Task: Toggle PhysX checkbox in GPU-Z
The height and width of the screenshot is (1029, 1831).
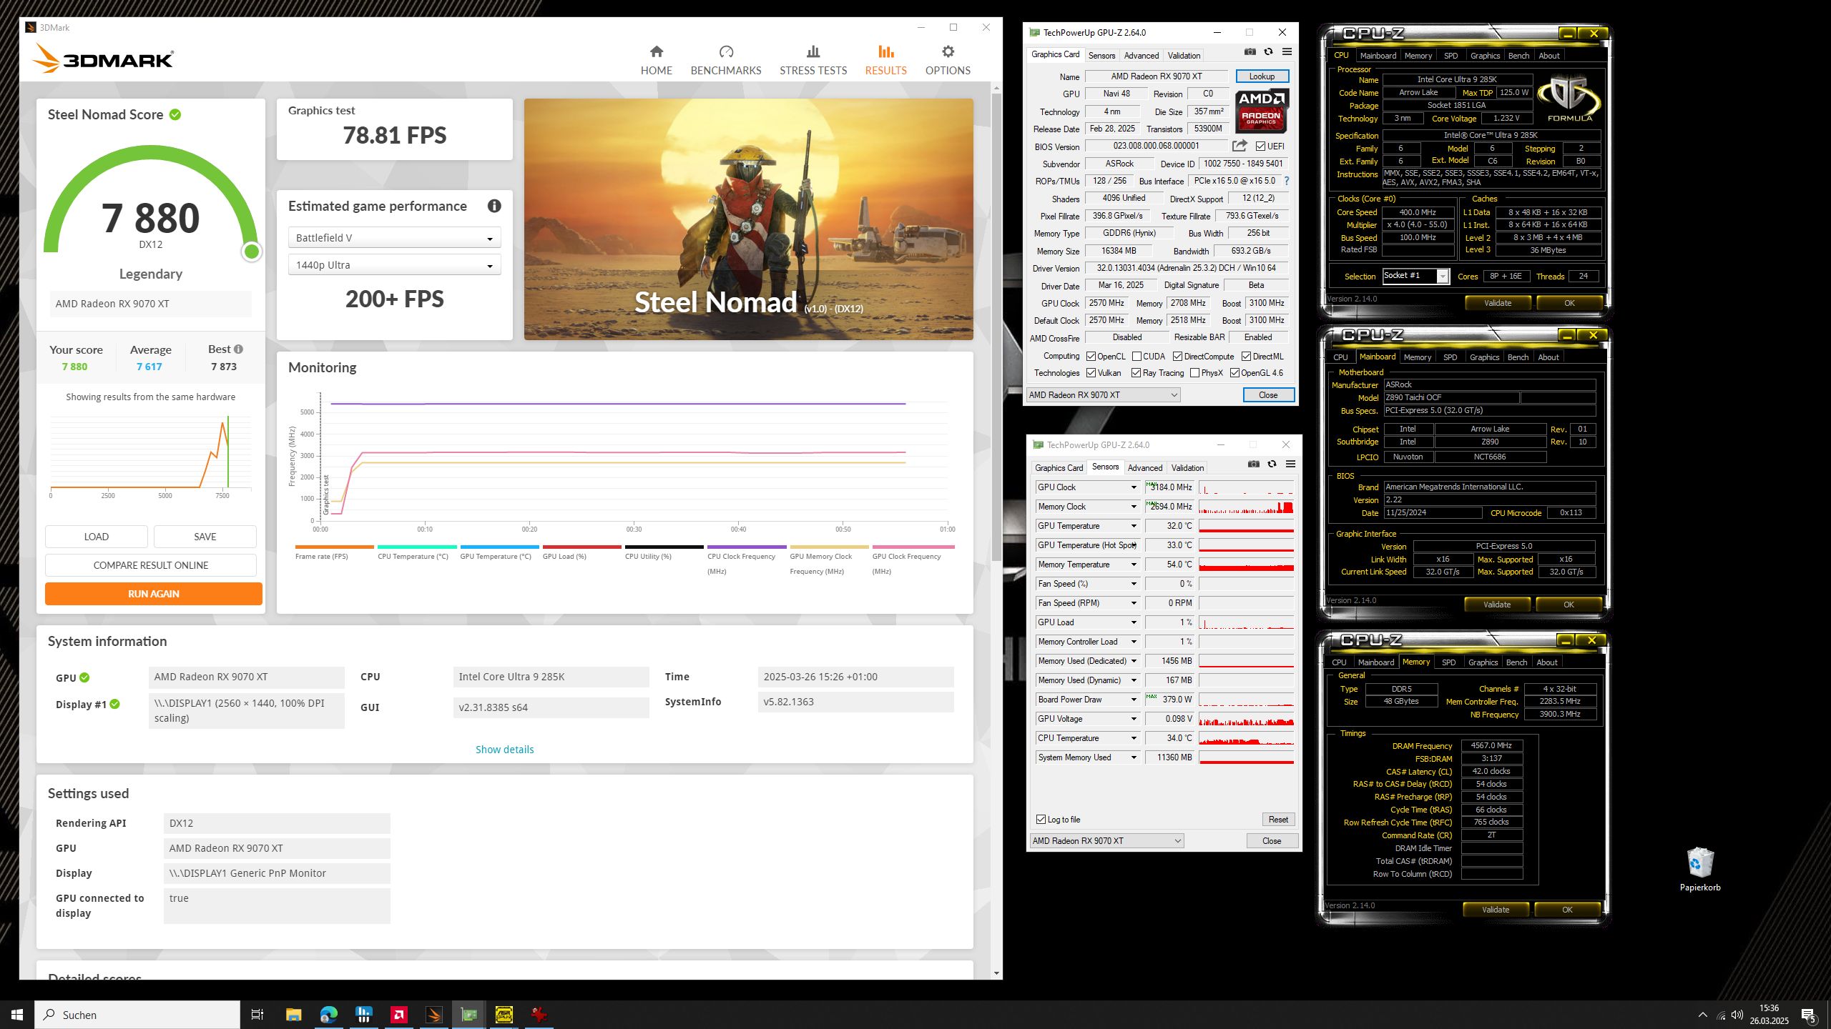Action: pyautogui.click(x=1194, y=373)
